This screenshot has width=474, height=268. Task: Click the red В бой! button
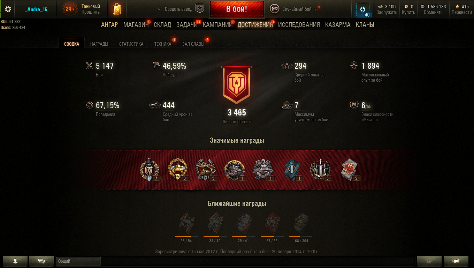click(237, 9)
